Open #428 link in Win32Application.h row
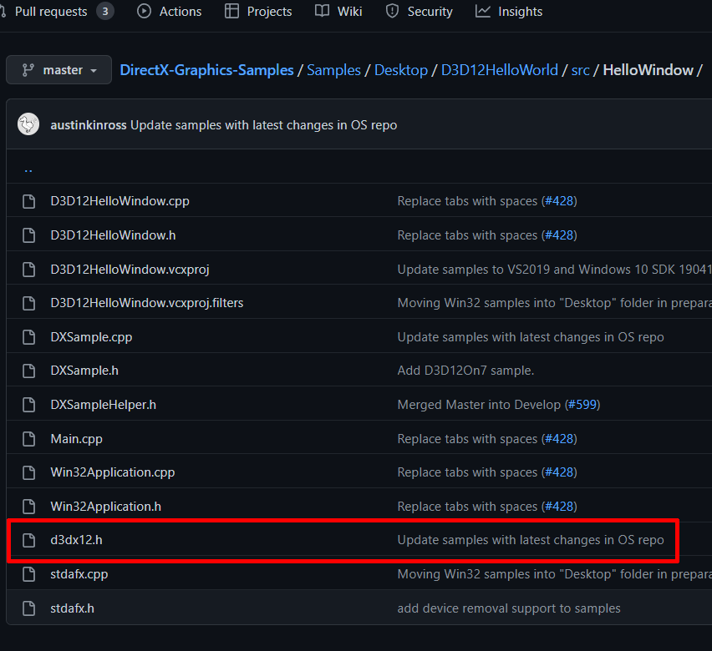 coord(559,507)
